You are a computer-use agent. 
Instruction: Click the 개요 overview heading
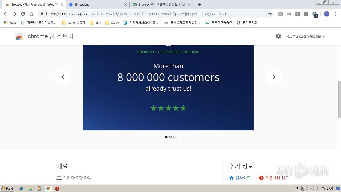coord(62,166)
